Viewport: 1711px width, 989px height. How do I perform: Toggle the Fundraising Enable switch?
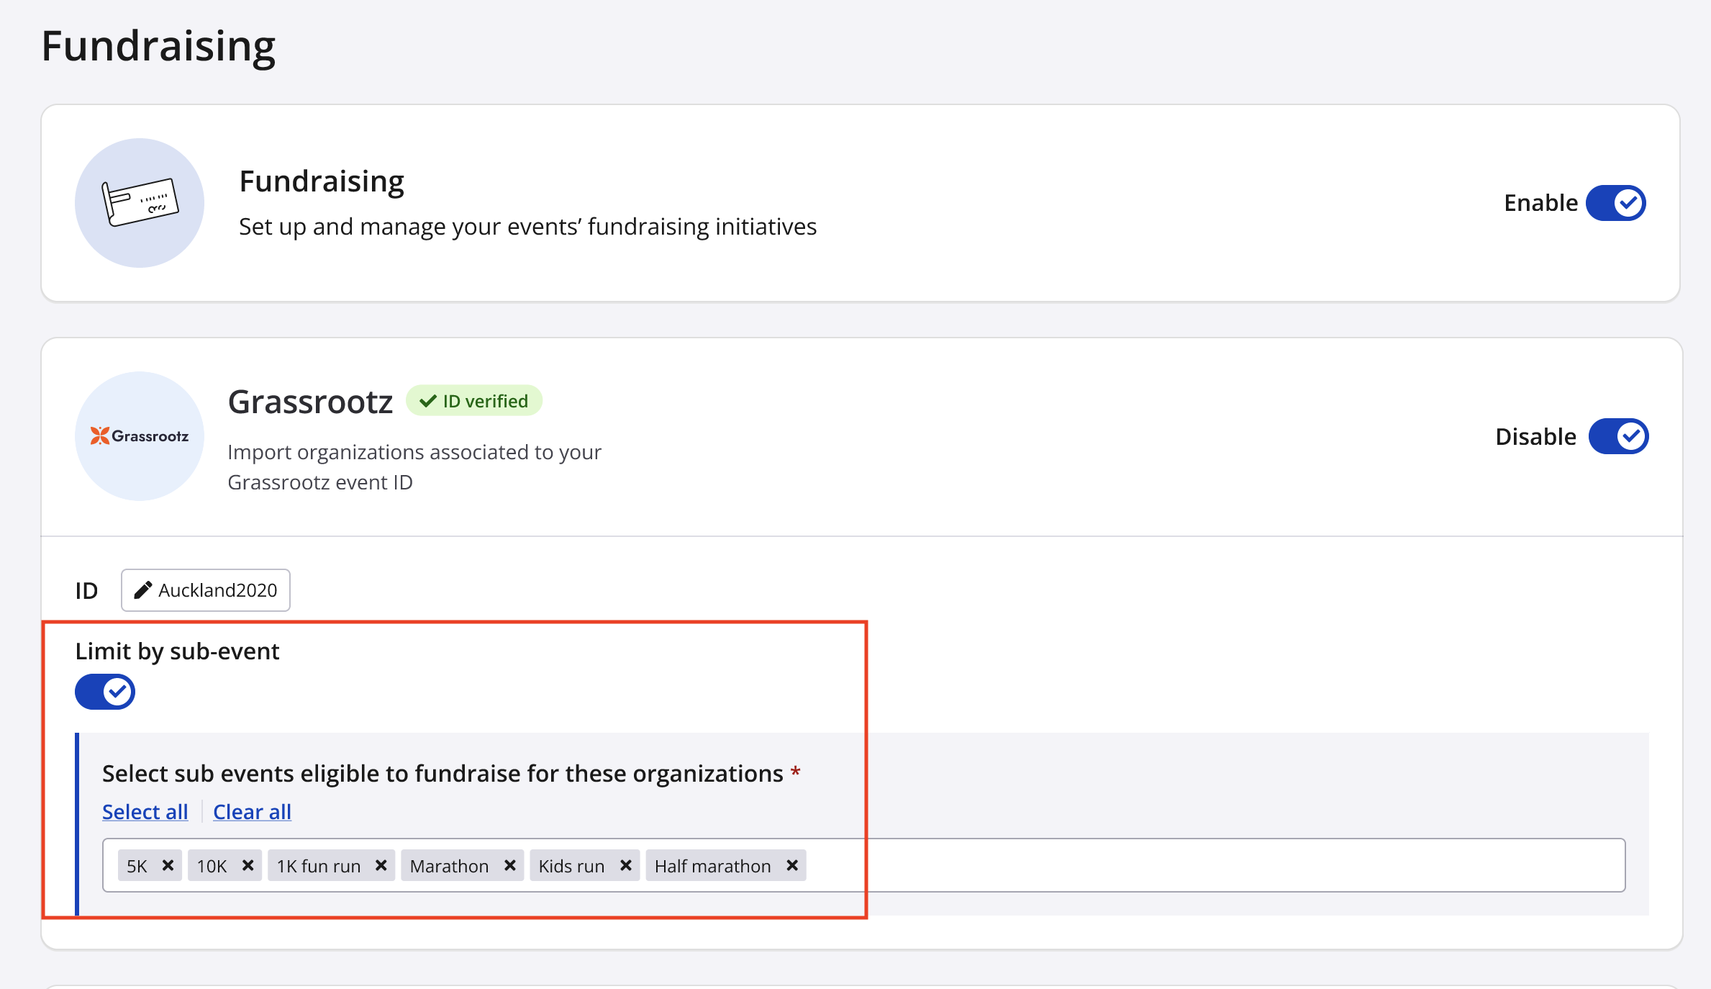[x=1616, y=203]
